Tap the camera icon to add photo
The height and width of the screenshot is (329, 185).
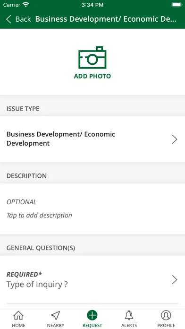(92, 58)
